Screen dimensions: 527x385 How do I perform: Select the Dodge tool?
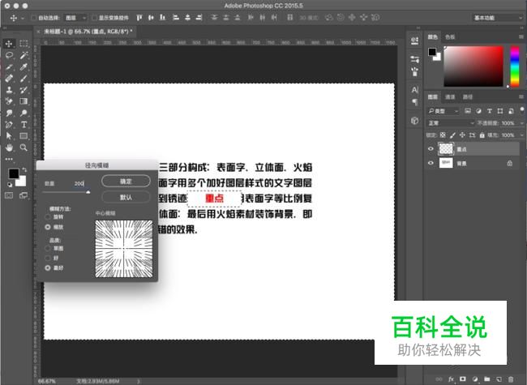(24, 113)
